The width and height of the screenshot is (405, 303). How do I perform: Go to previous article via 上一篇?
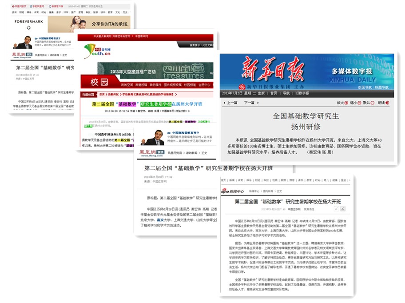[x=232, y=103]
